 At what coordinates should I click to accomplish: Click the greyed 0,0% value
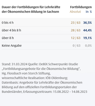coord(88,46)
